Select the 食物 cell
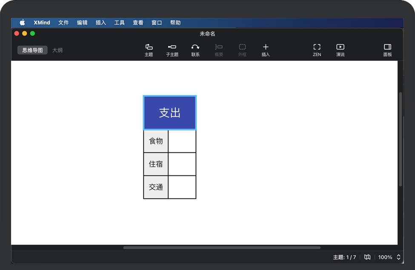The height and width of the screenshot is (270, 415). coord(156,141)
